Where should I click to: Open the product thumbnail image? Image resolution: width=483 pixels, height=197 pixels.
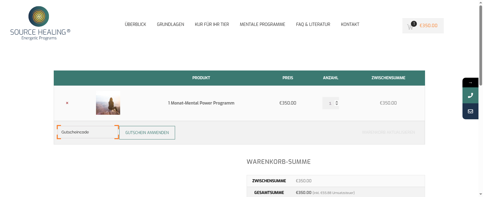tap(108, 103)
